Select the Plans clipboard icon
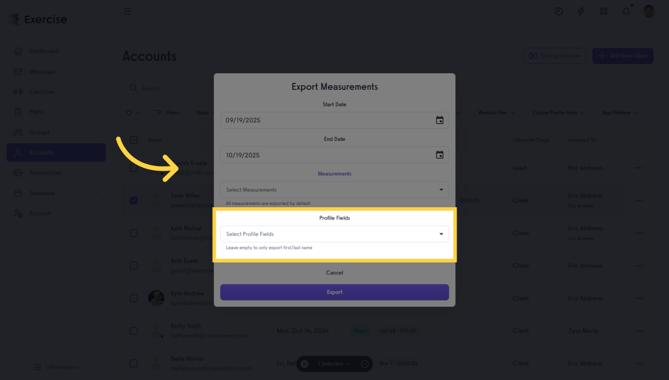Viewport: 669px width, 380px height. click(x=17, y=112)
